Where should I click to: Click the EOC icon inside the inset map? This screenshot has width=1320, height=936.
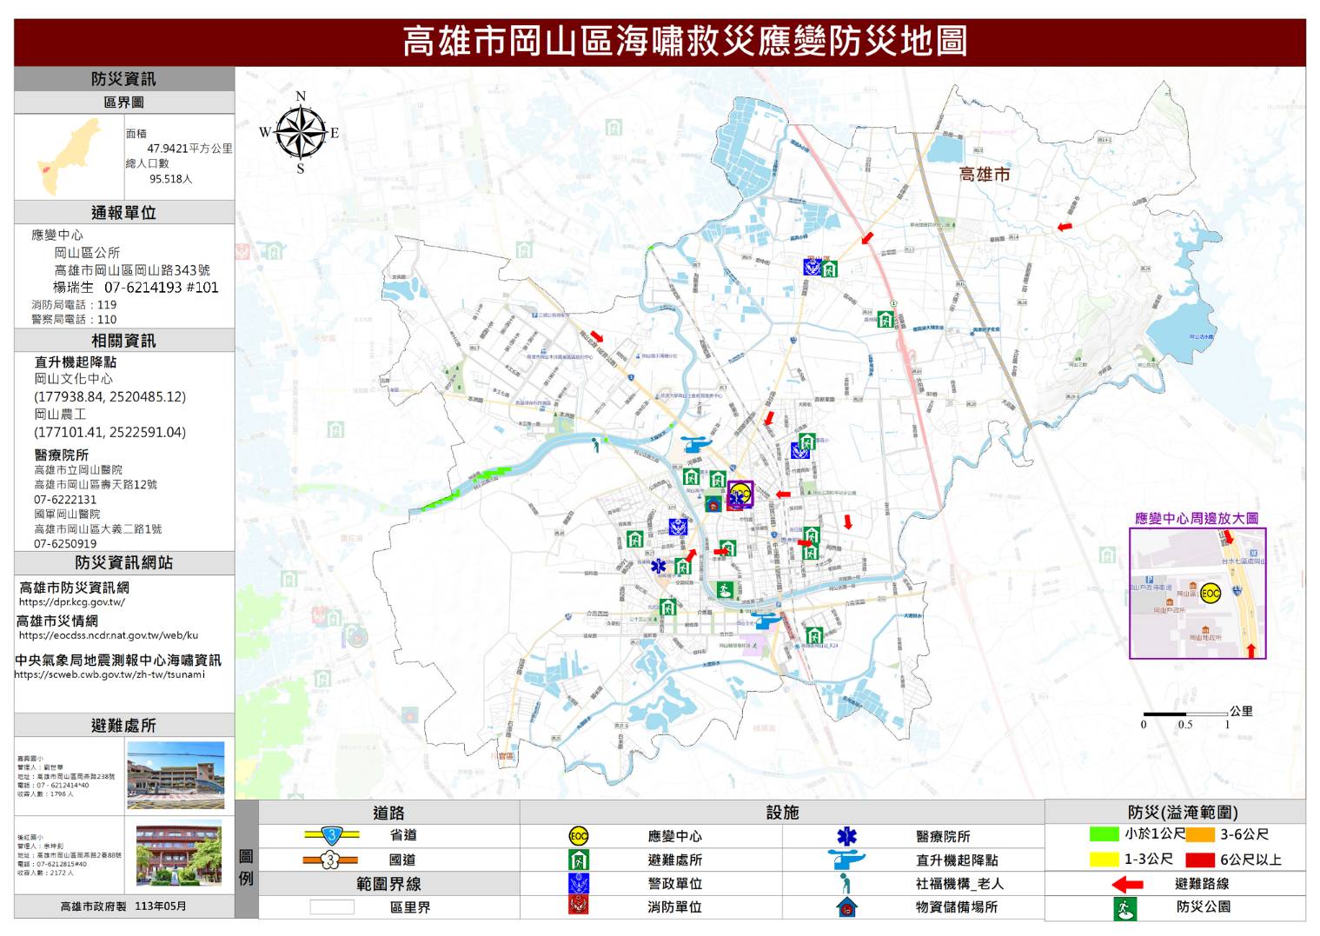point(1211,594)
